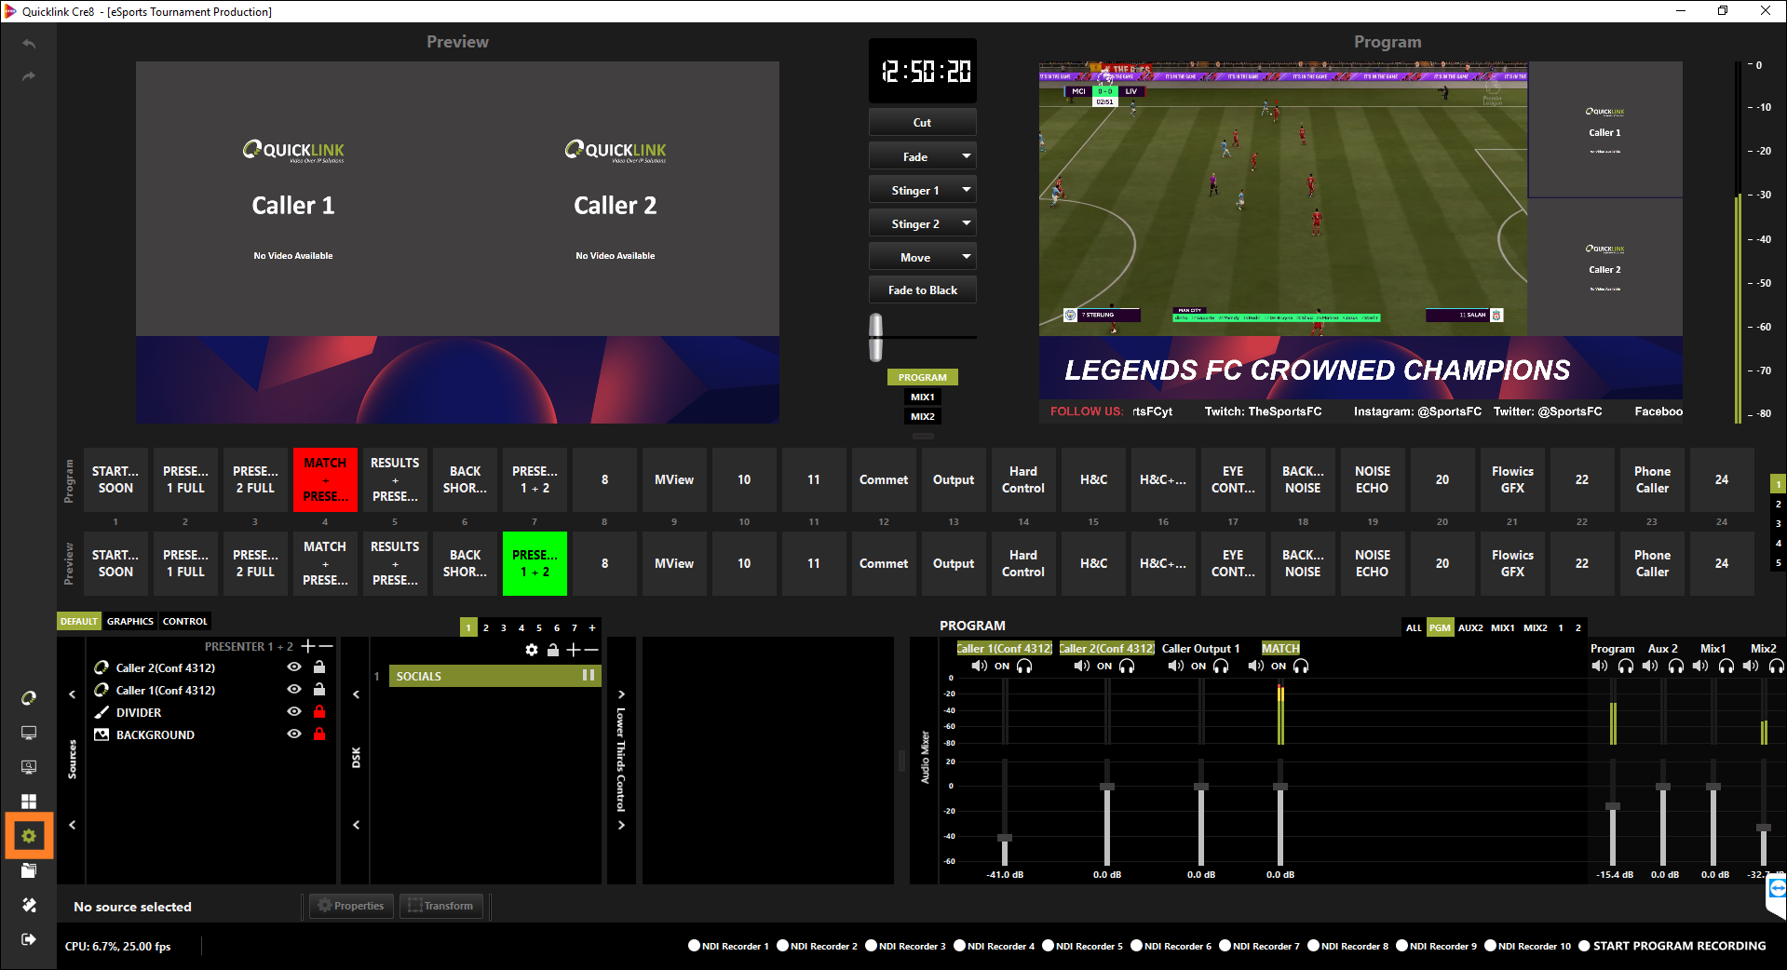Open the Fade transition dropdown arrow

coord(966,156)
